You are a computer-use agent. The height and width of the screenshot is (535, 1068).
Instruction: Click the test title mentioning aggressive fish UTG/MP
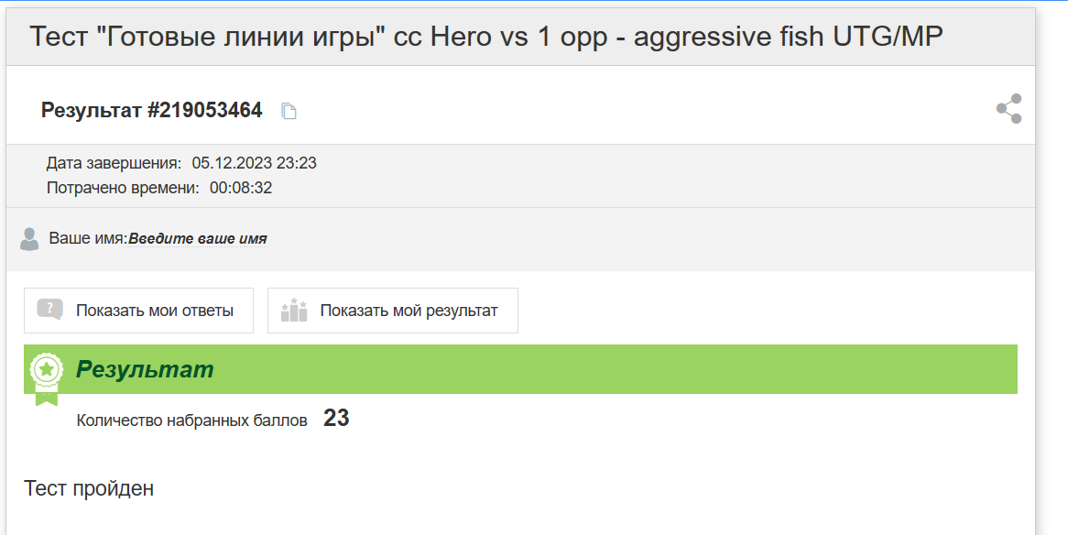pos(486,36)
